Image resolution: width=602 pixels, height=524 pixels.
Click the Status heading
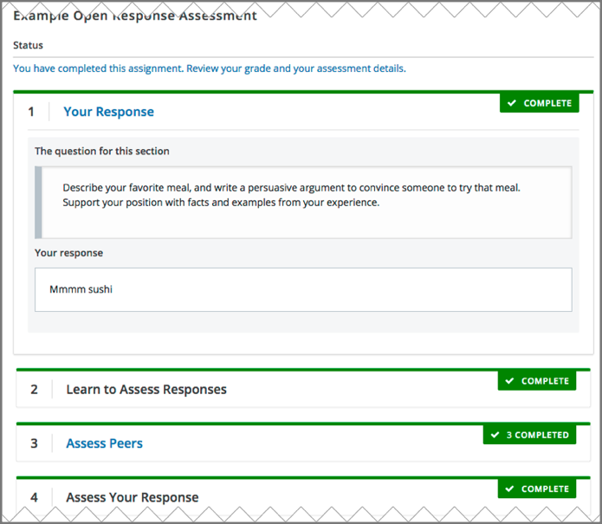[x=28, y=45]
